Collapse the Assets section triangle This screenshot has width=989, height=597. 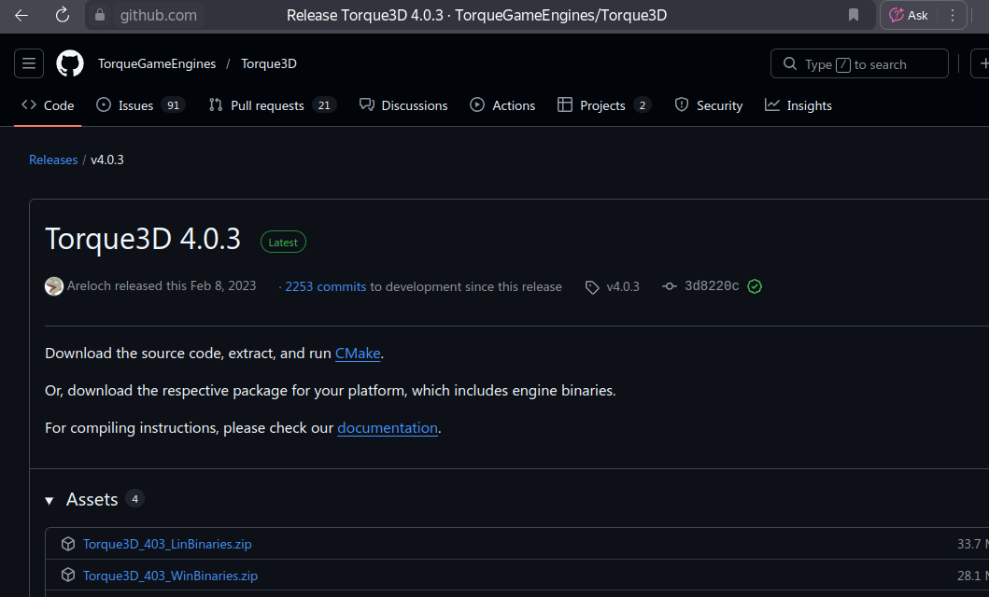(49, 501)
